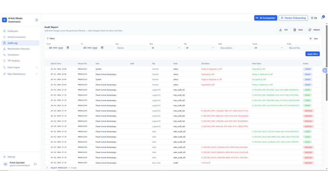This screenshot has height=184, width=328.
Task: Expand the Rules Engine chevron
Action: pyautogui.click(x=37, y=67)
